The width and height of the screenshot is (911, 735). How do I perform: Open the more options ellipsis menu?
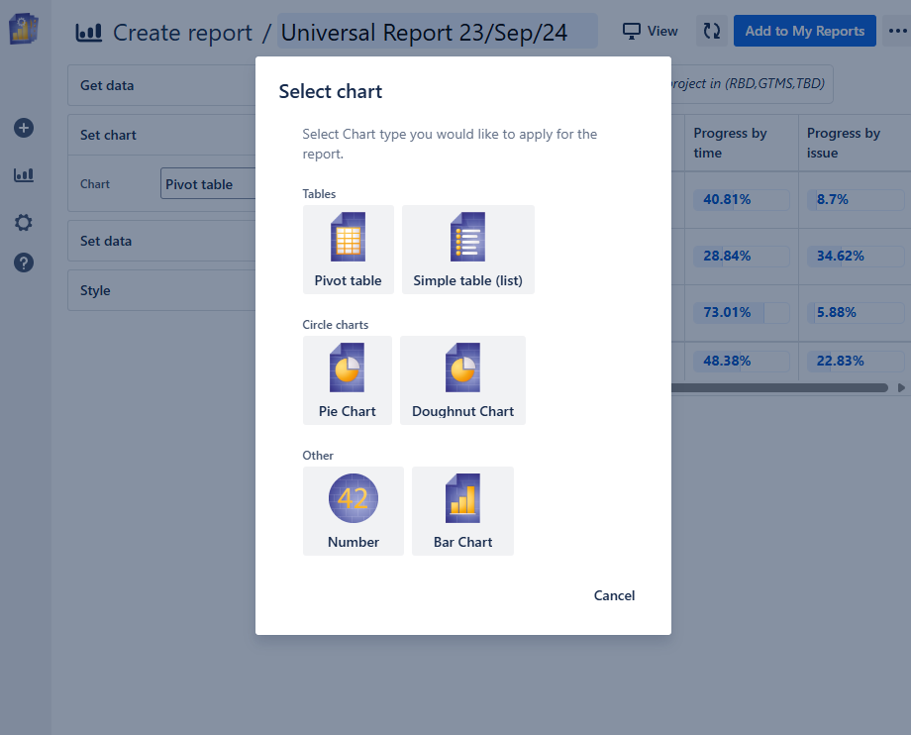click(x=897, y=31)
